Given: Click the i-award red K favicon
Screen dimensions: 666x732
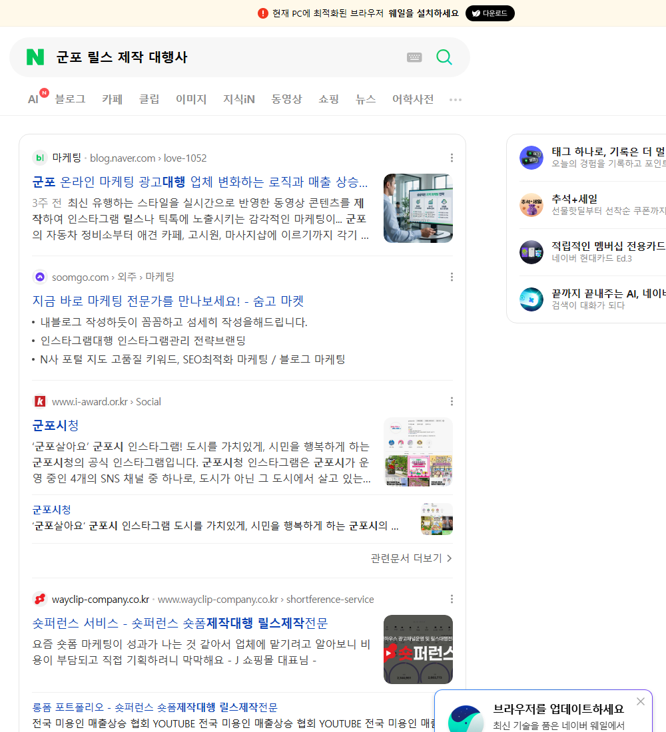Looking at the screenshot, I should (x=40, y=401).
